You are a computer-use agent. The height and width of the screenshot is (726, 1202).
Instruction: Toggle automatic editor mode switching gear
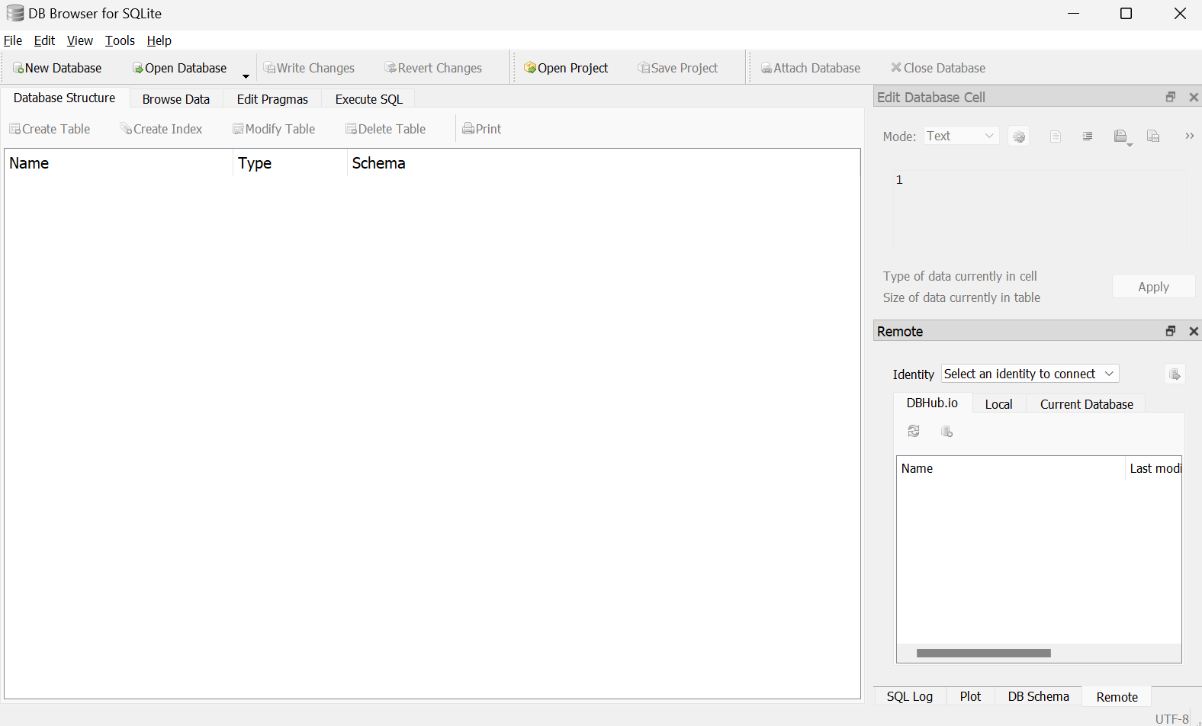(x=1019, y=137)
